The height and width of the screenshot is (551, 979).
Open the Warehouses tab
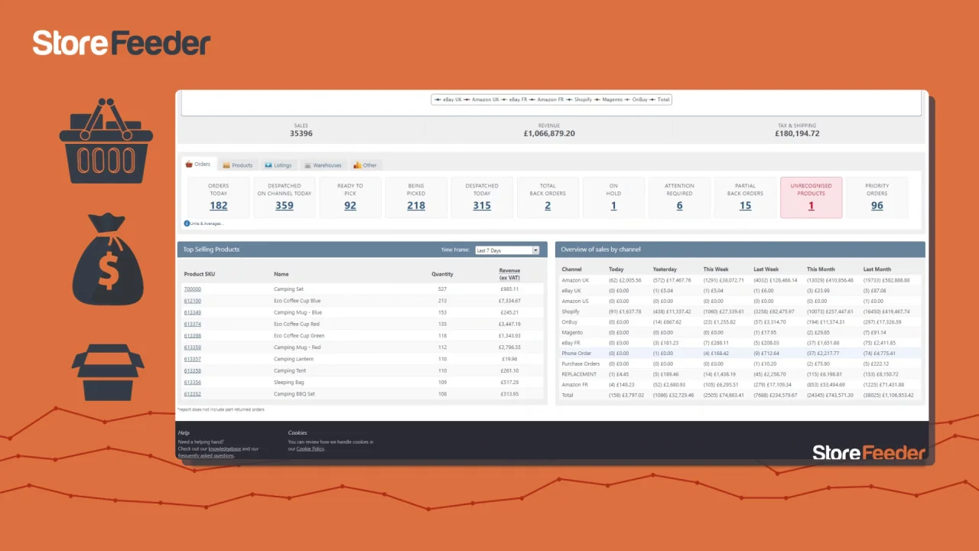pos(323,165)
